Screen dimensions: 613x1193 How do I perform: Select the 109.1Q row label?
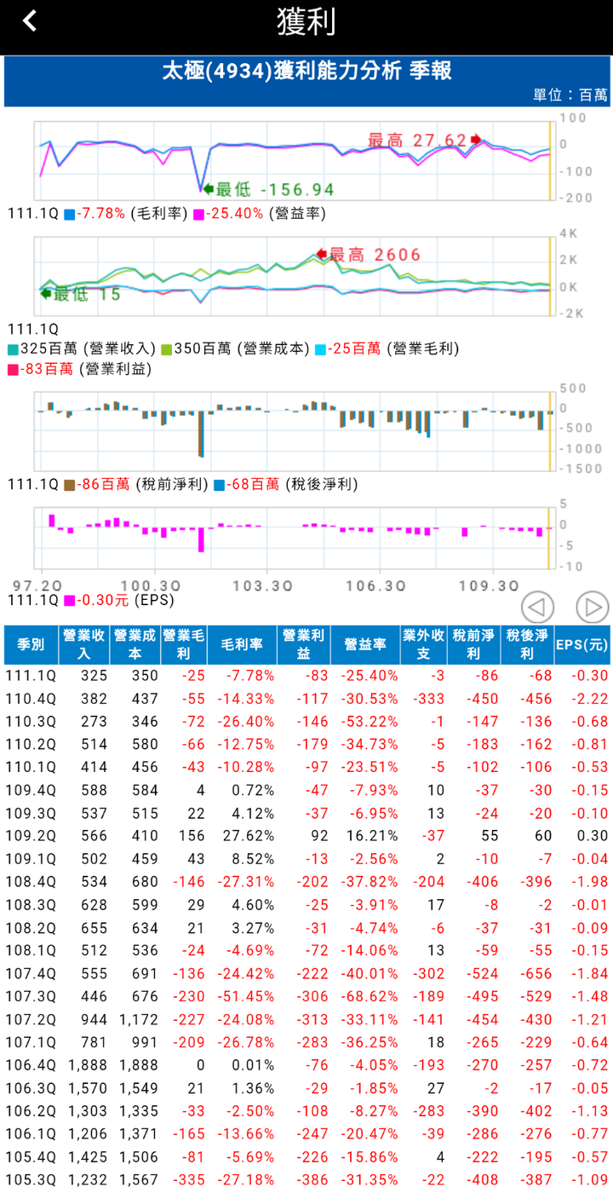pos(31,860)
